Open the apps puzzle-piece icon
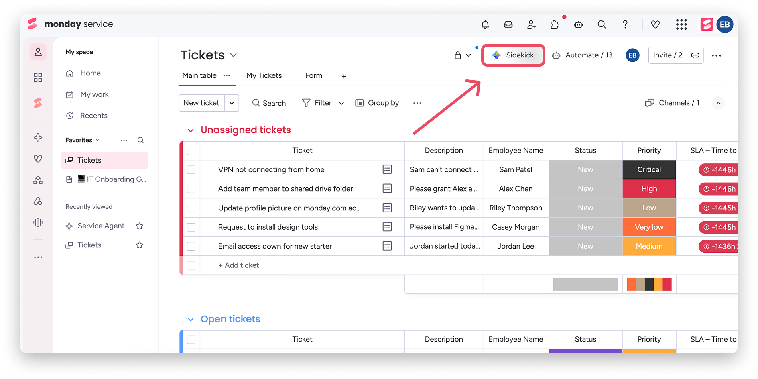Image resolution: width=758 pixels, height=379 pixels. (555, 25)
